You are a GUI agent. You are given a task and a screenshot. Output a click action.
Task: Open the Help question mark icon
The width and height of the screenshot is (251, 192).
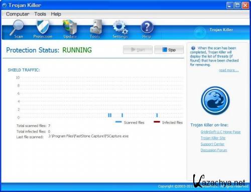147,27
